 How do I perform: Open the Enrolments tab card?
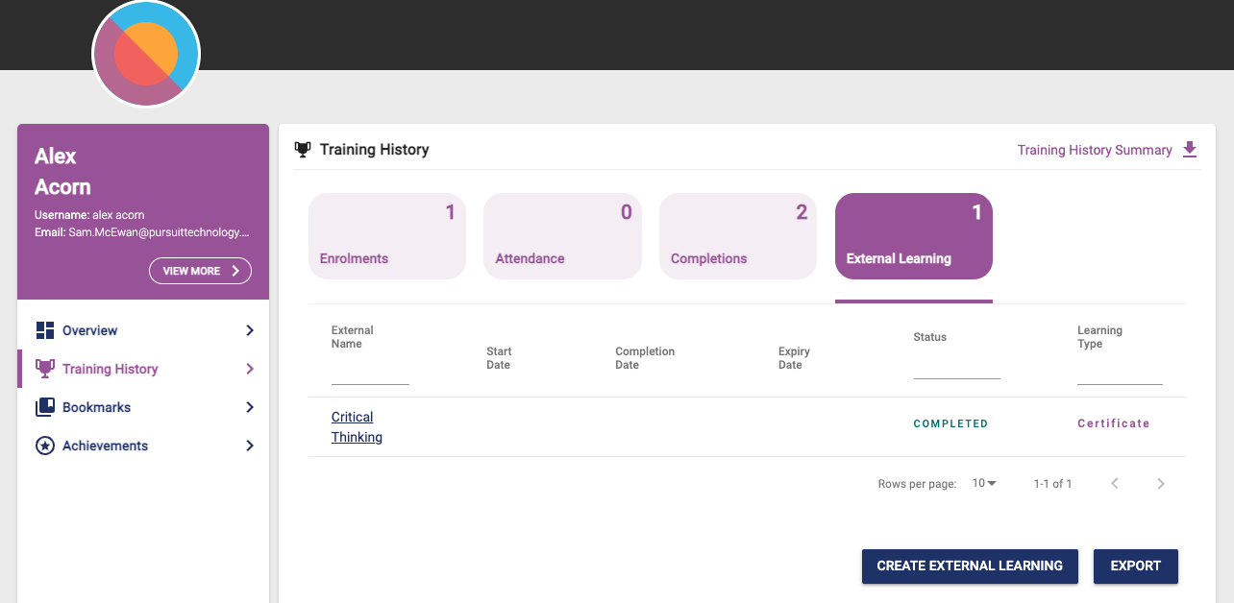click(x=387, y=236)
